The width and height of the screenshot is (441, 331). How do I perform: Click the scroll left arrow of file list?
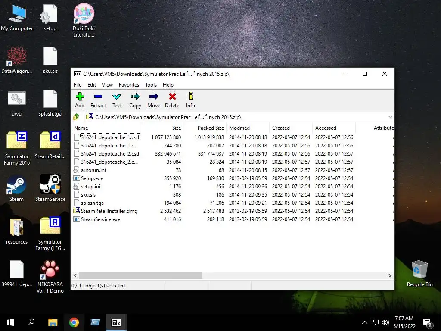pos(75,275)
